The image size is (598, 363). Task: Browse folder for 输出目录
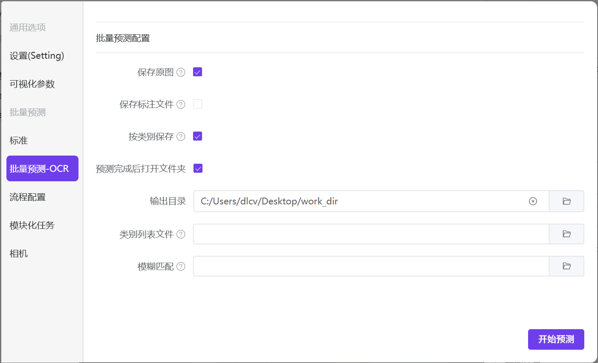tap(567, 201)
